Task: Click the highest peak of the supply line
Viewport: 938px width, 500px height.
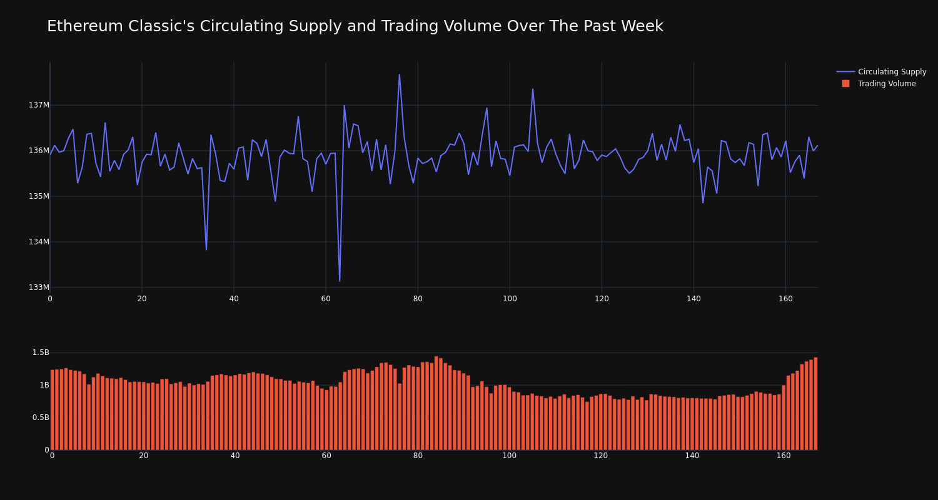Action: click(400, 74)
